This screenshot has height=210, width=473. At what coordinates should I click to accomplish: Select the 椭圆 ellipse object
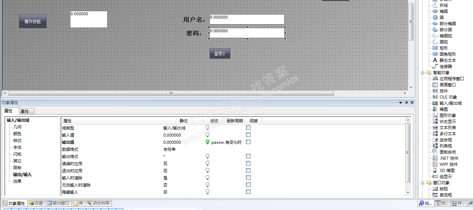pyautogui.click(x=444, y=11)
